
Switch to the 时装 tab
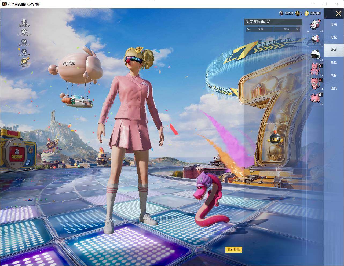pyautogui.click(x=334, y=24)
